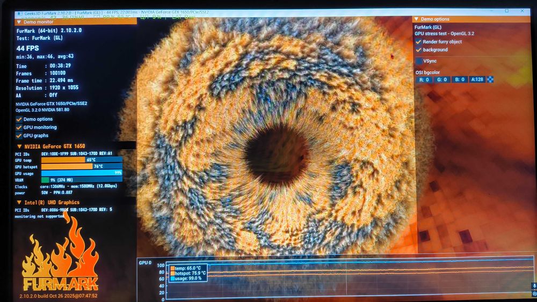The width and height of the screenshot is (537, 302).
Task: Click the monitoring not supported text
Action: click(39, 217)
